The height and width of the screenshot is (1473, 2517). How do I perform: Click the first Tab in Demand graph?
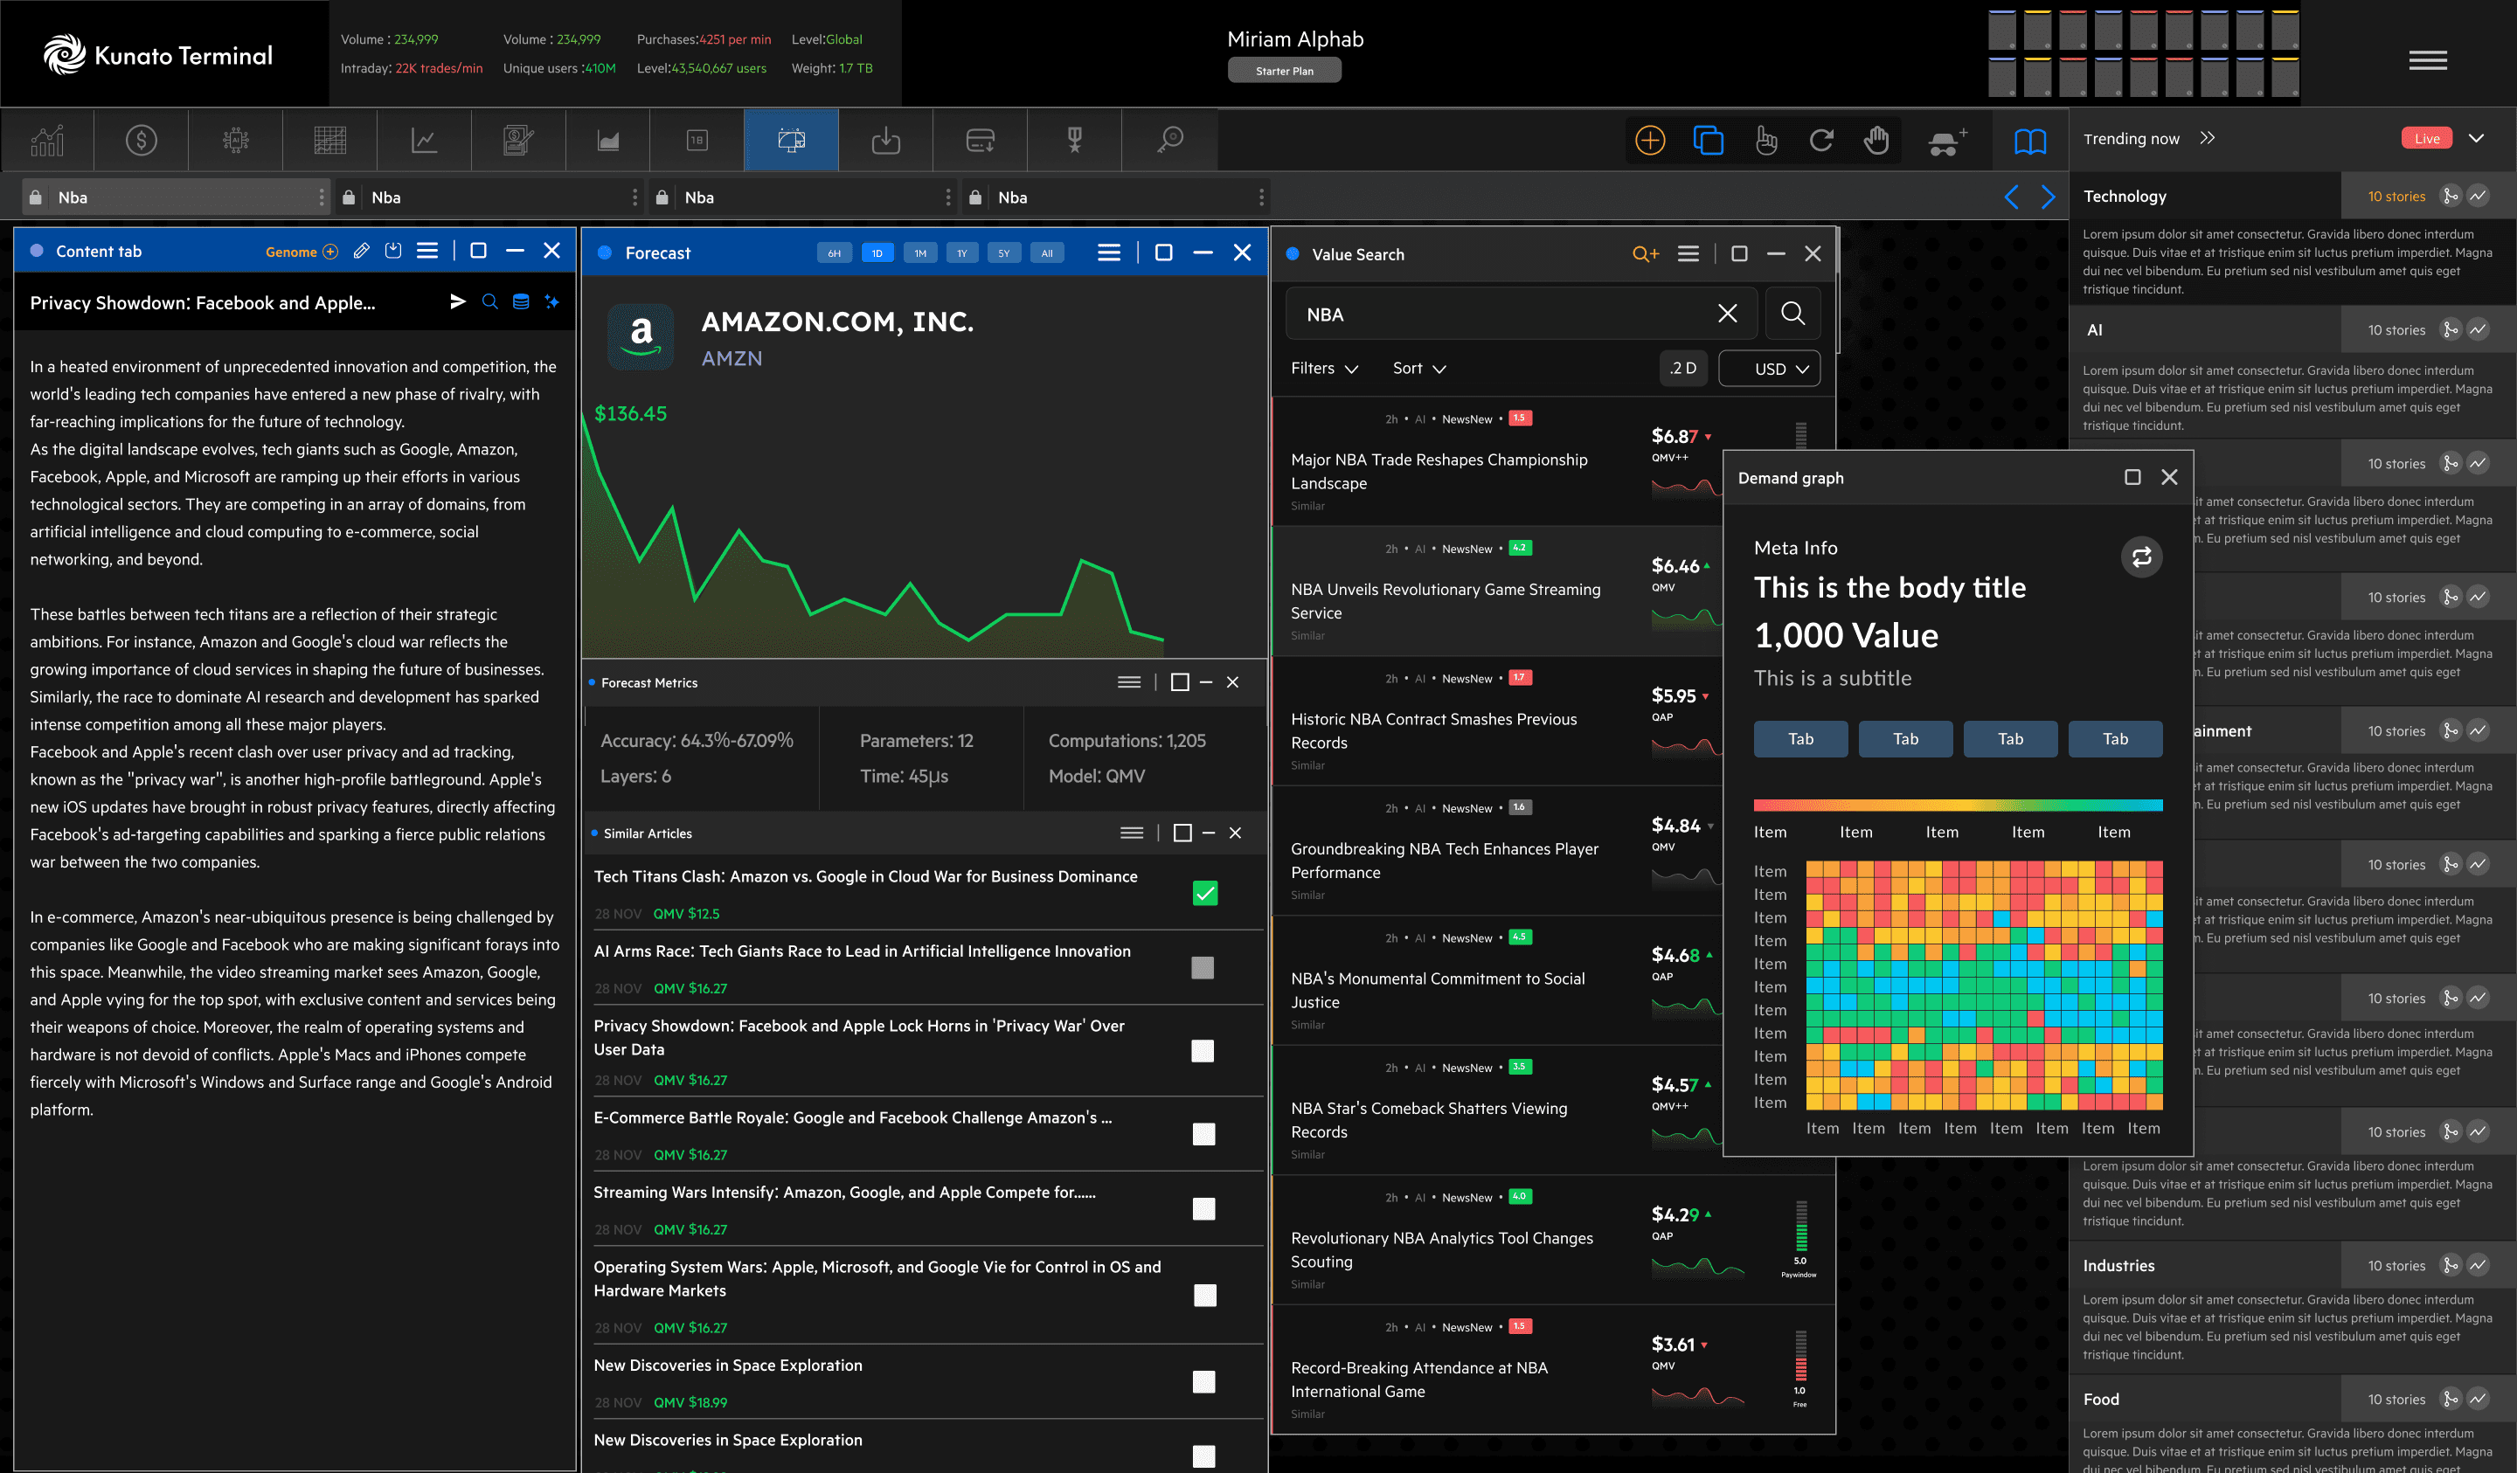tap(1799, 738)
